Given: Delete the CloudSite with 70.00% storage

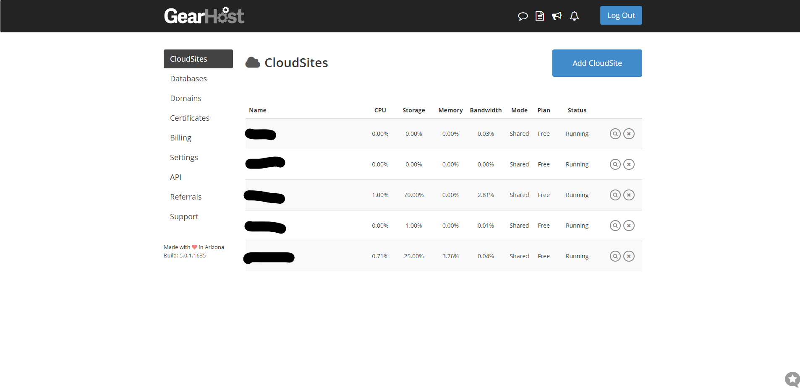Looking at the screenshot, I should click(x=629, y=195).
